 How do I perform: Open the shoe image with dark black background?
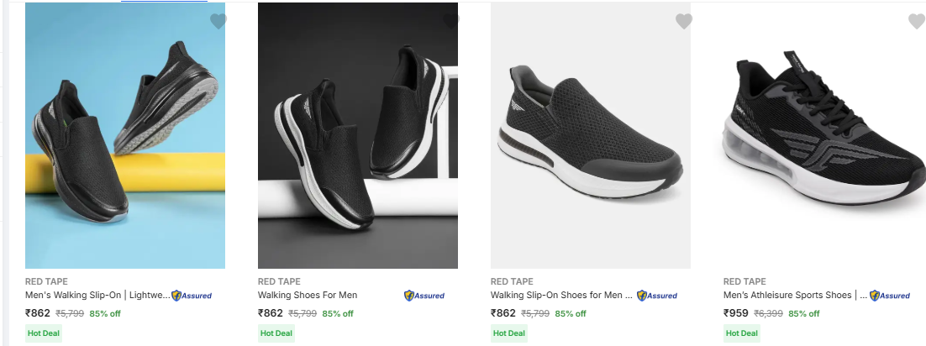pyautogui.click(x=358, y=136)
